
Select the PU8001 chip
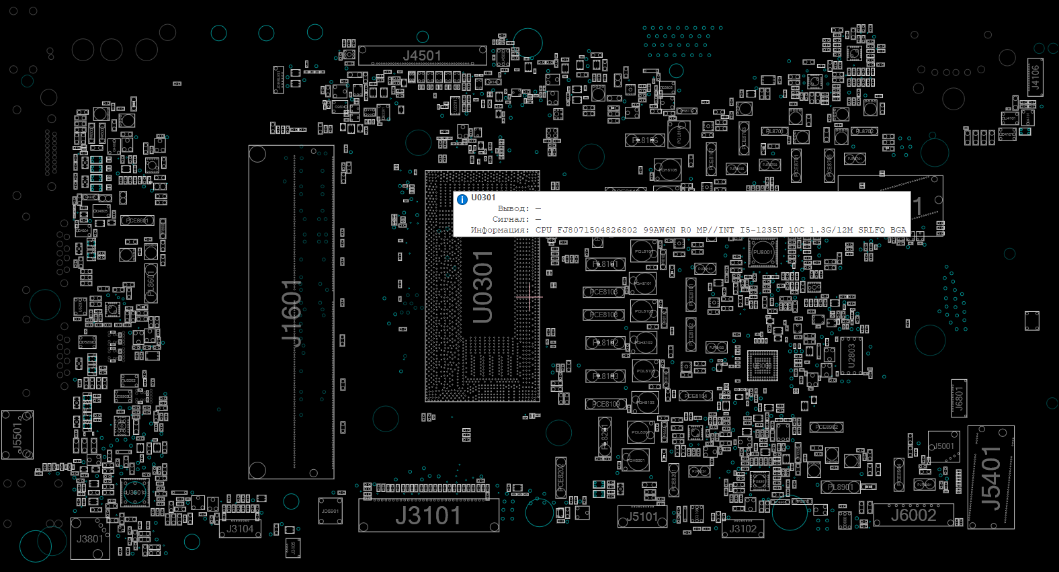click(x=763, y=253)
